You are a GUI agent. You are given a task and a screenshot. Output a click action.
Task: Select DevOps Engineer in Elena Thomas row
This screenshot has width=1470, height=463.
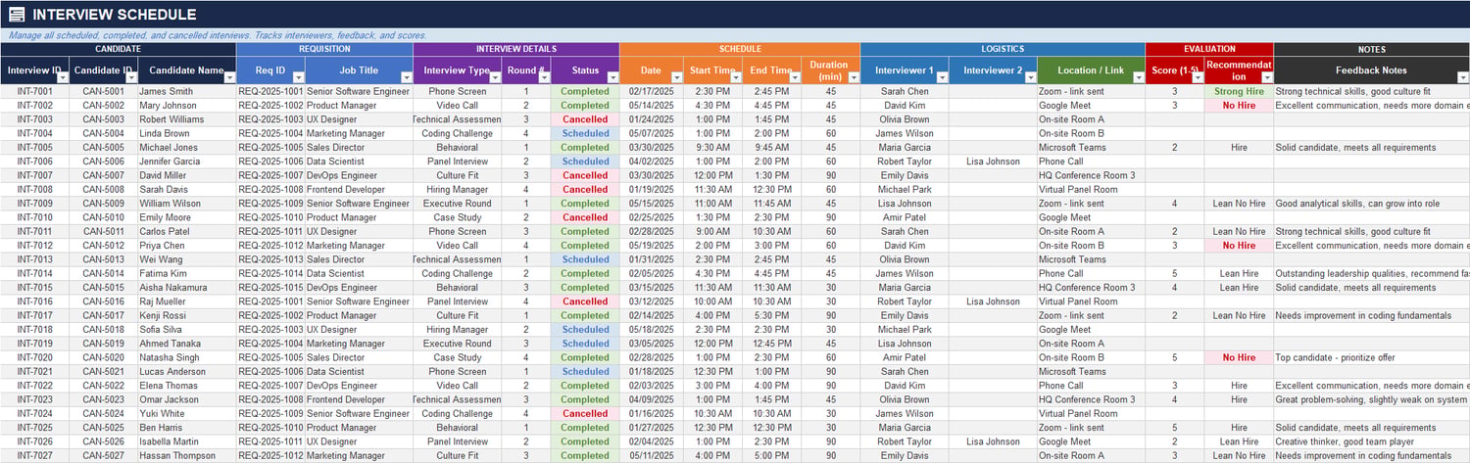pyautogui.click(x=359, y=386)
